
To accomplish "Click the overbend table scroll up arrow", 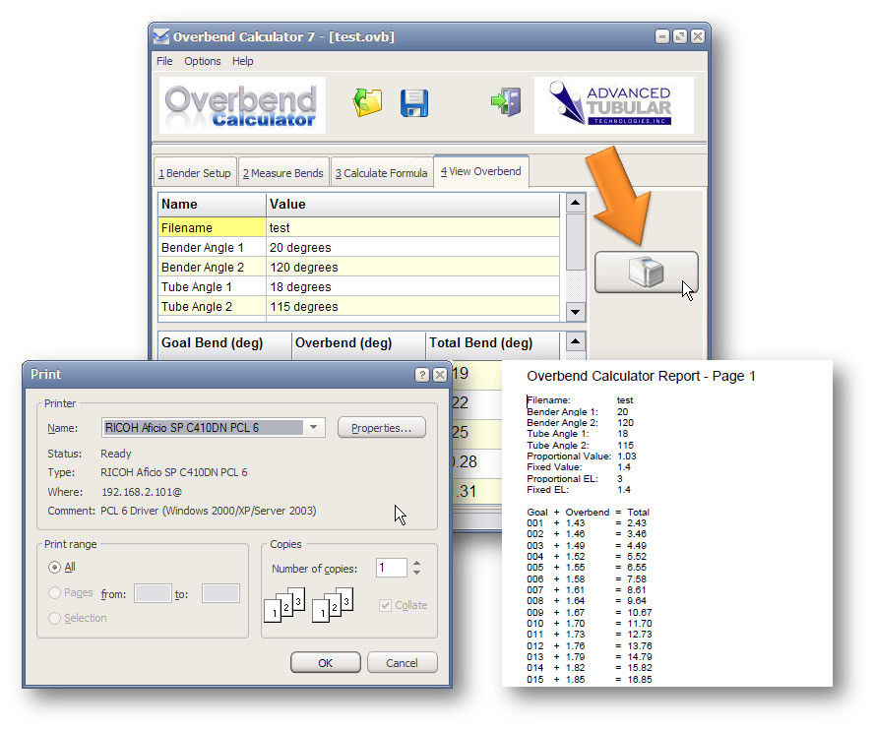I will (575, 341).
